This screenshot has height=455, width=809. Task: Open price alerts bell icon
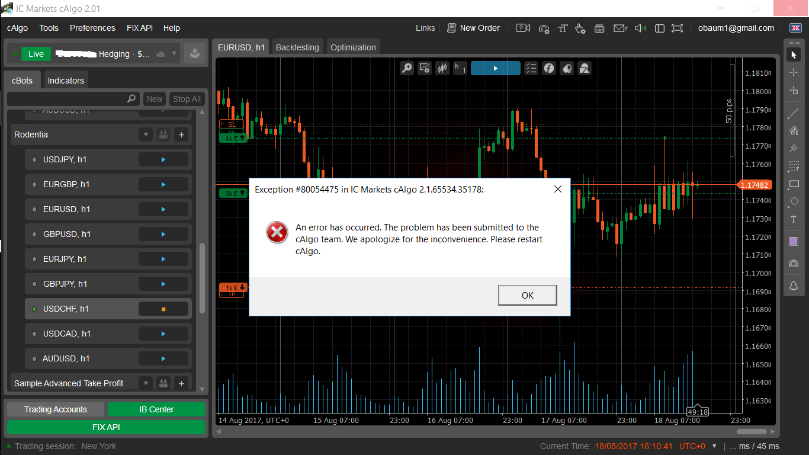click(794, 286)
